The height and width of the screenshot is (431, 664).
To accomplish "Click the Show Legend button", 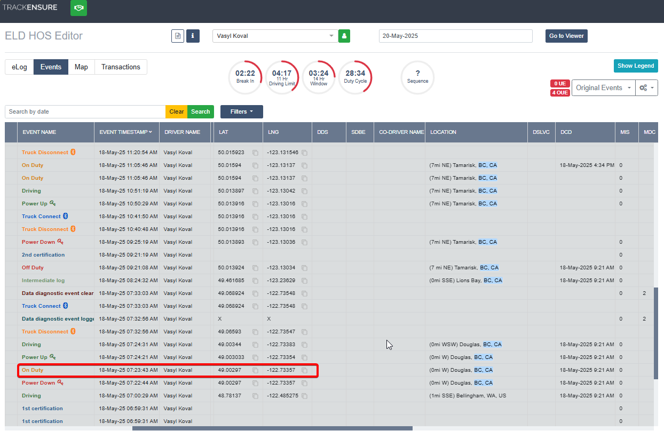I will tap(636, 66).
